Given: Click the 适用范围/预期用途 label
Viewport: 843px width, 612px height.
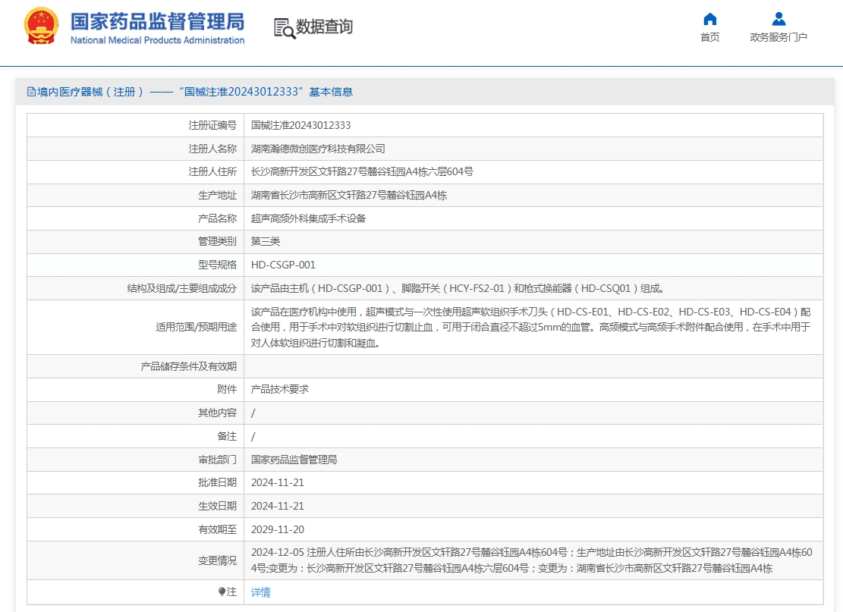Looking at the screenshot, I should pyautogui.click(x=197, y=327).
